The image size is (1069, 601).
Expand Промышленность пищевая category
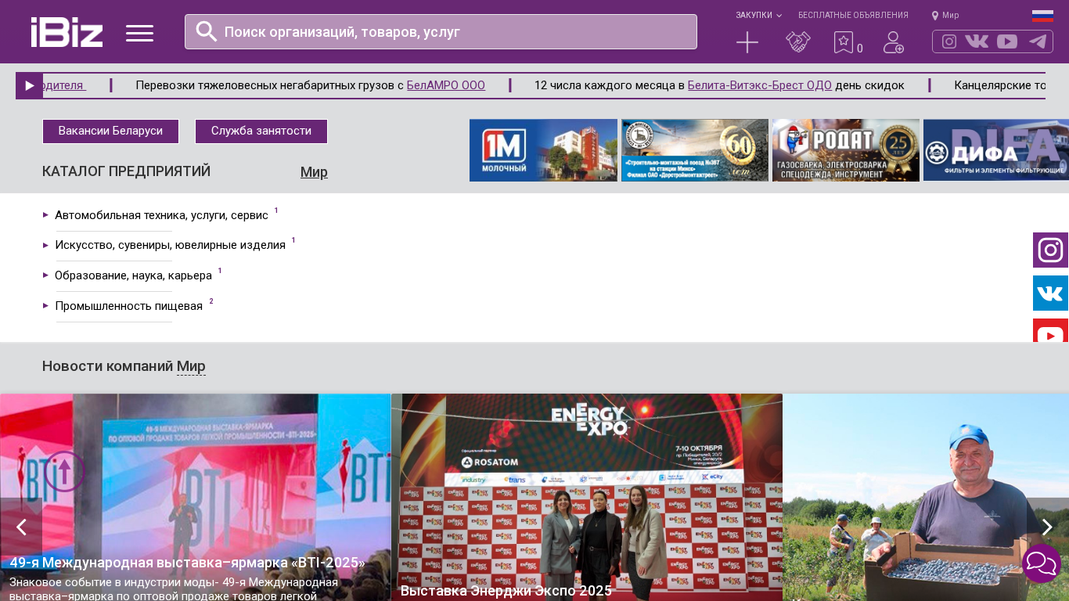pos(128,306)
